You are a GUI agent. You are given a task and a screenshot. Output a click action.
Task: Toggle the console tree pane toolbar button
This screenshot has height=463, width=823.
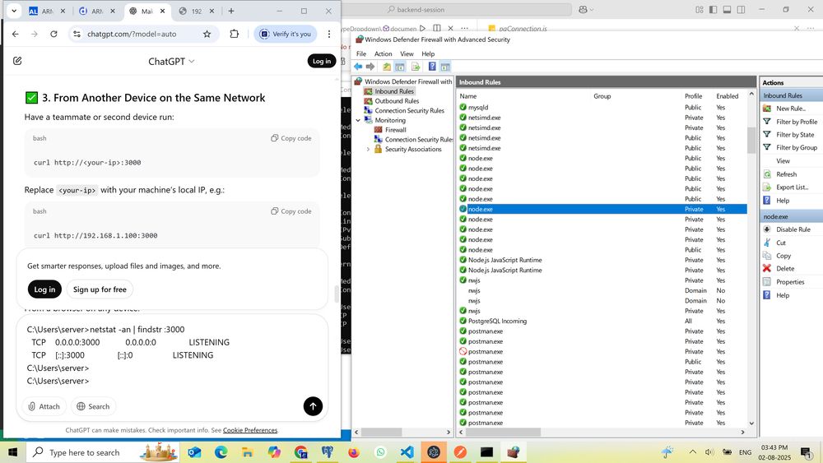tap(400, 67)
